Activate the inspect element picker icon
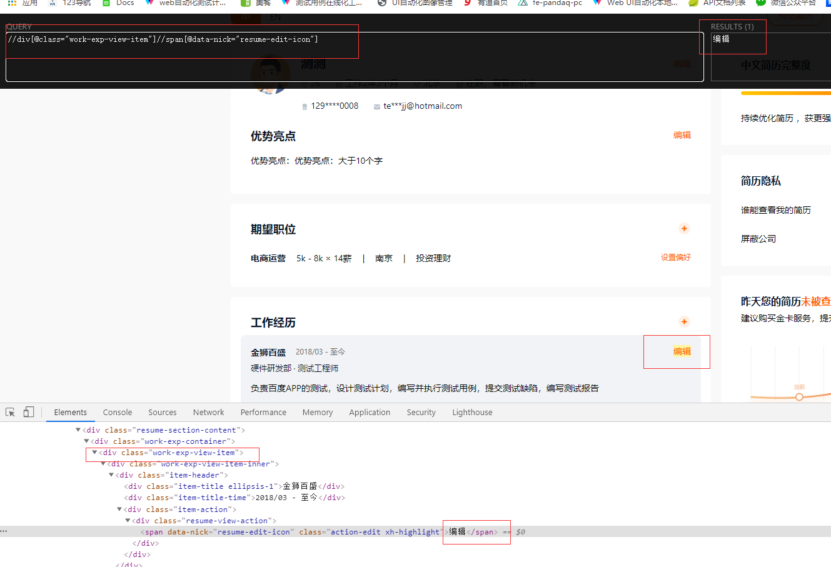The width and height of the screenshot is (831, 567). (10, 412)
